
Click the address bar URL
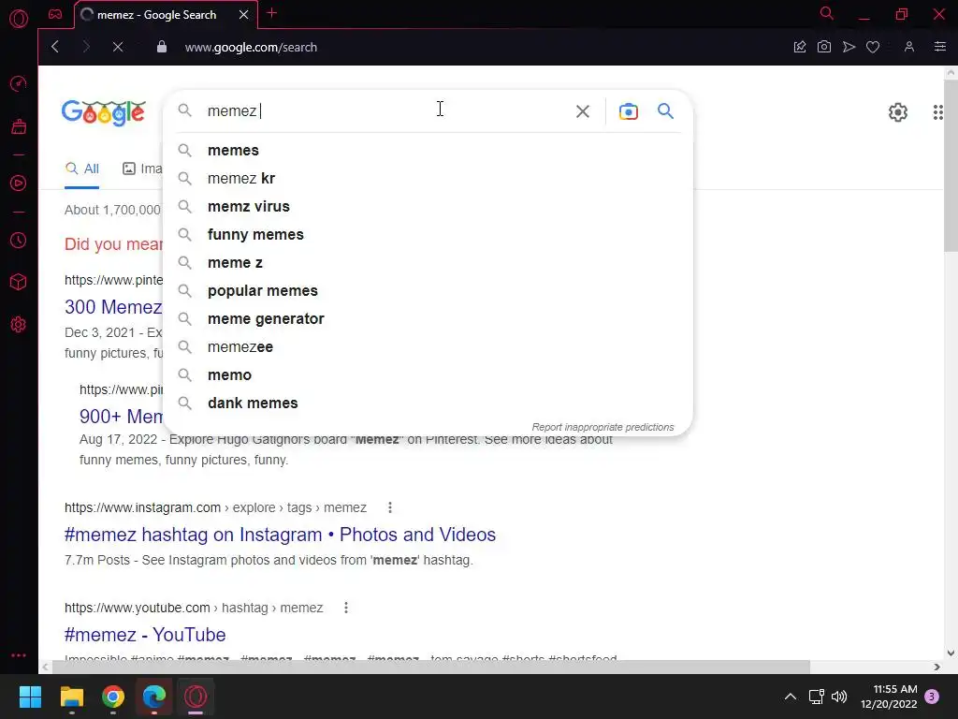click(251, 47)
